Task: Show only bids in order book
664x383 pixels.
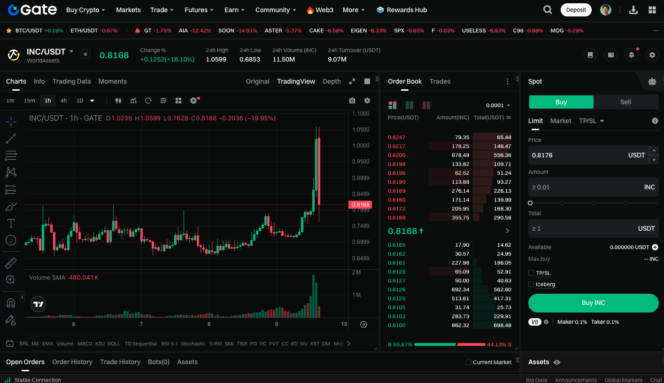Action: tap(409, 105)
